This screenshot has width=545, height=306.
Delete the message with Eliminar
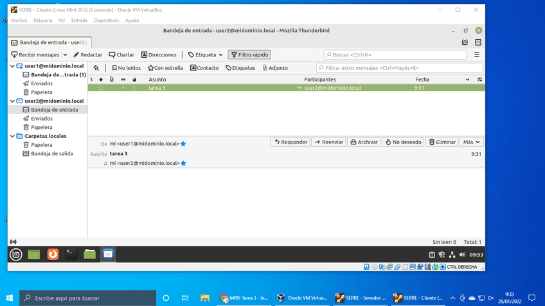pos(442,142)
